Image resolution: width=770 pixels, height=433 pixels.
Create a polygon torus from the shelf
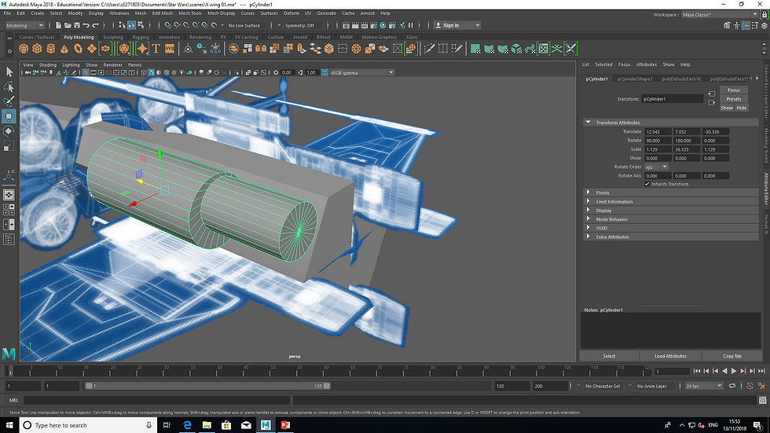coord(78,49)
